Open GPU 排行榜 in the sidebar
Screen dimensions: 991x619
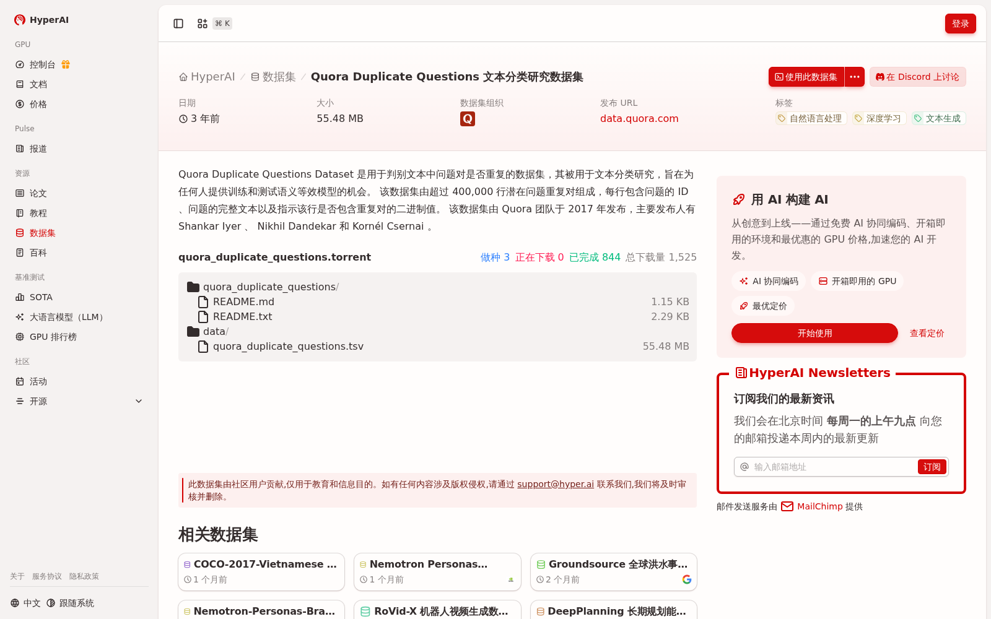(79, 337)
